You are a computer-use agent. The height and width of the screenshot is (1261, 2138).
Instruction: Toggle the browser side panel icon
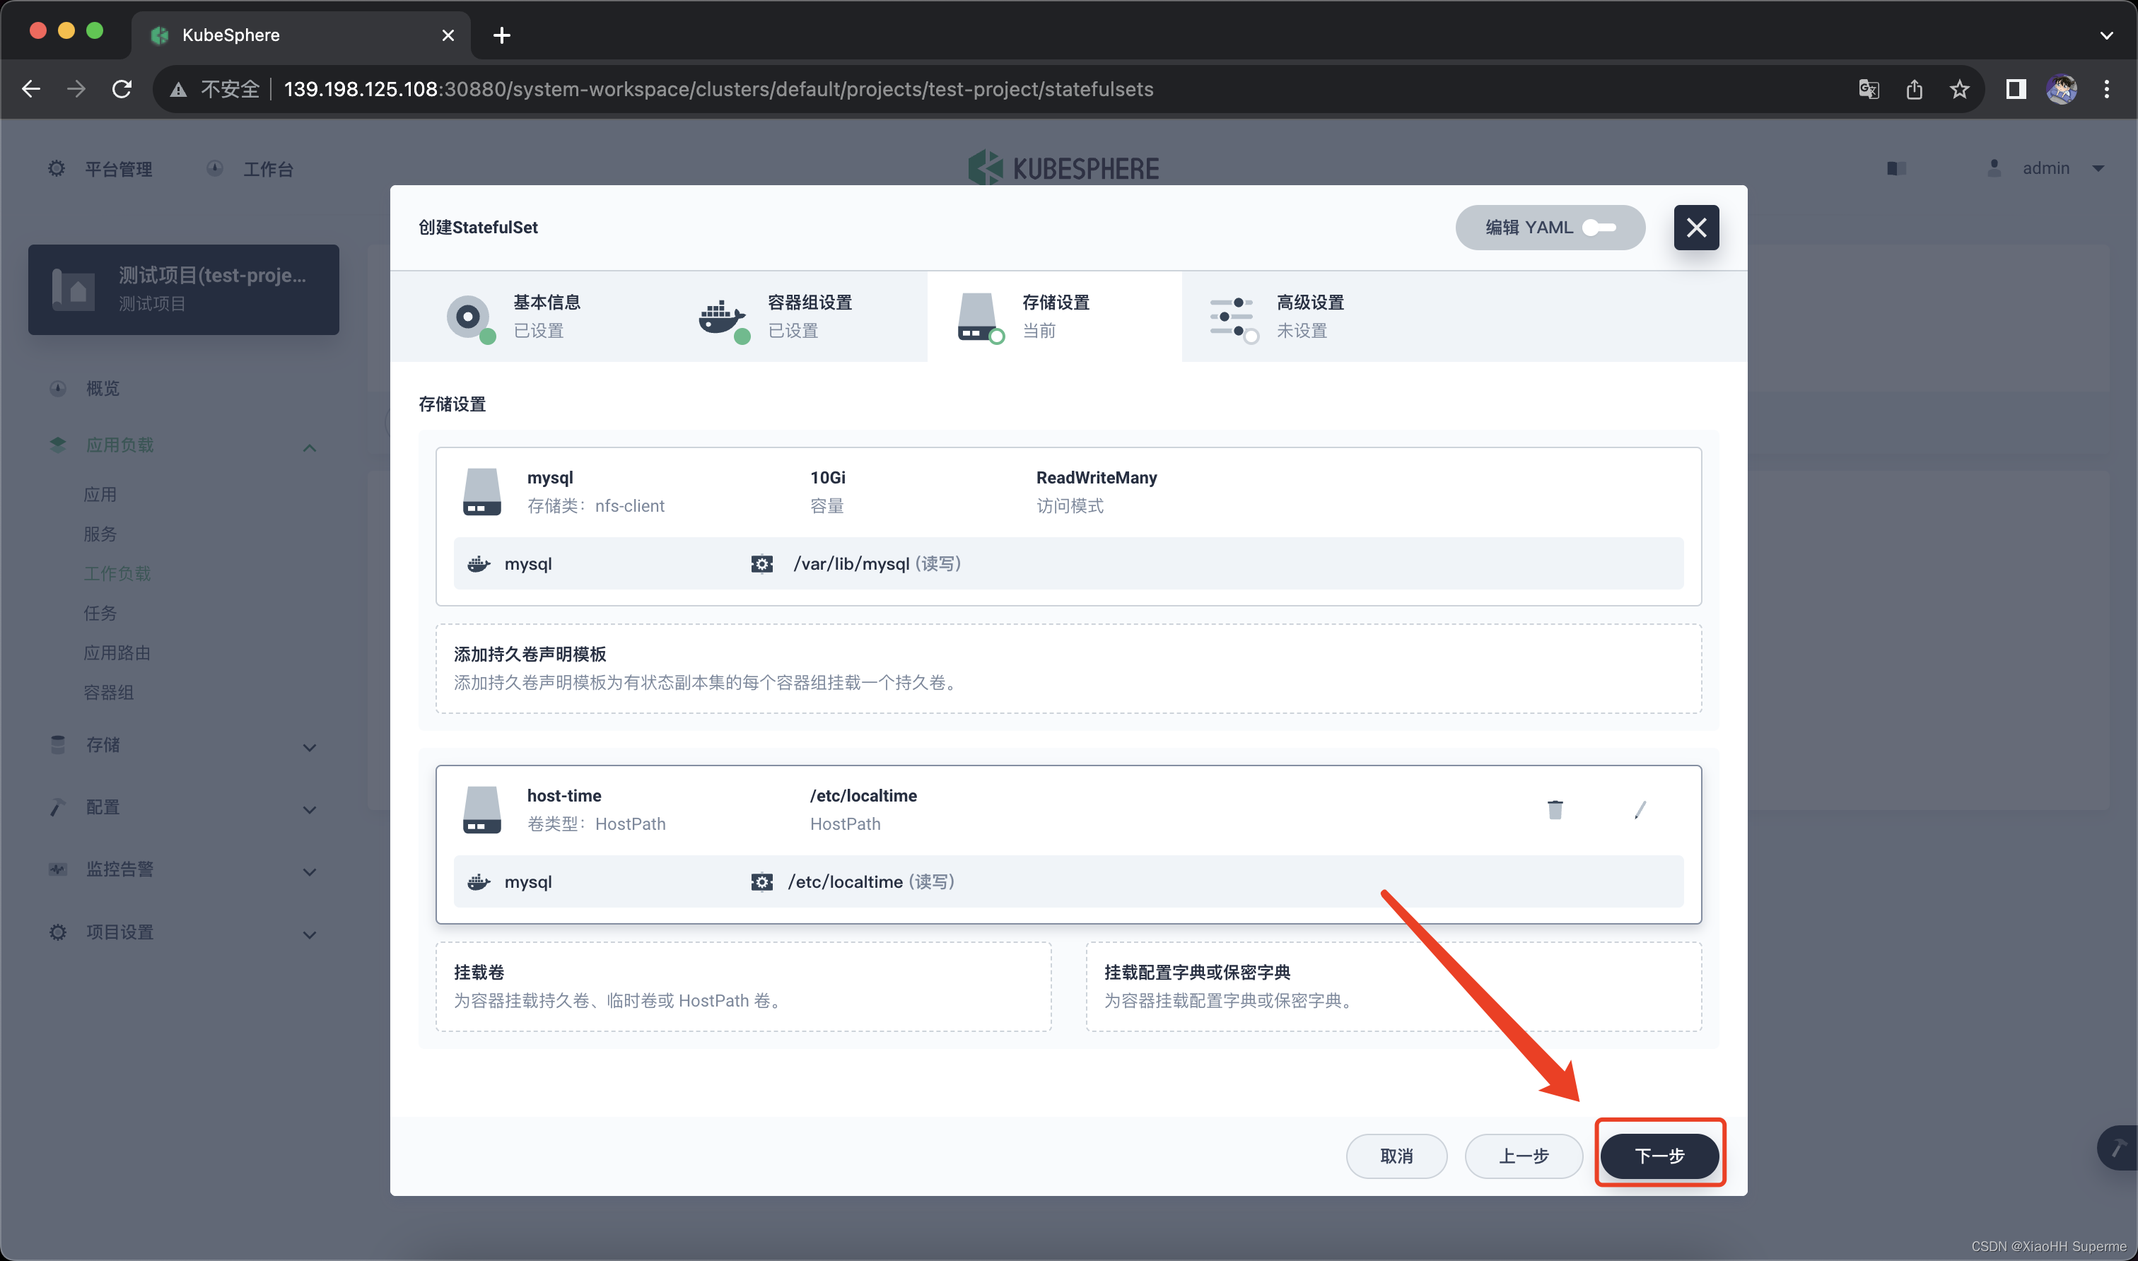coord(2016,88)
